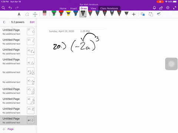Select the highlighted Untitled Page entry

click(19, 120)
